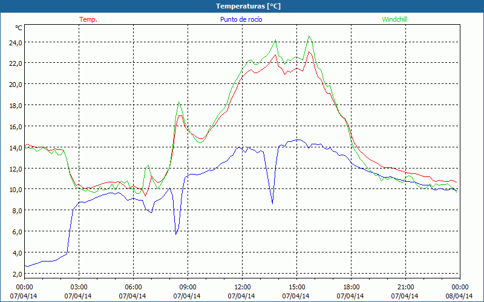Click the 16,0 y-axis value
Image resolution: width=484 pixels, height=302 pixels.
pos(16,127)
